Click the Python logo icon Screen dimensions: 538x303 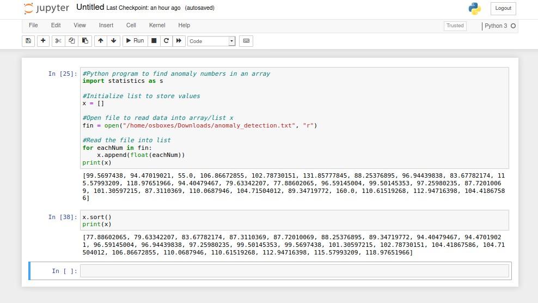[474, 9]
